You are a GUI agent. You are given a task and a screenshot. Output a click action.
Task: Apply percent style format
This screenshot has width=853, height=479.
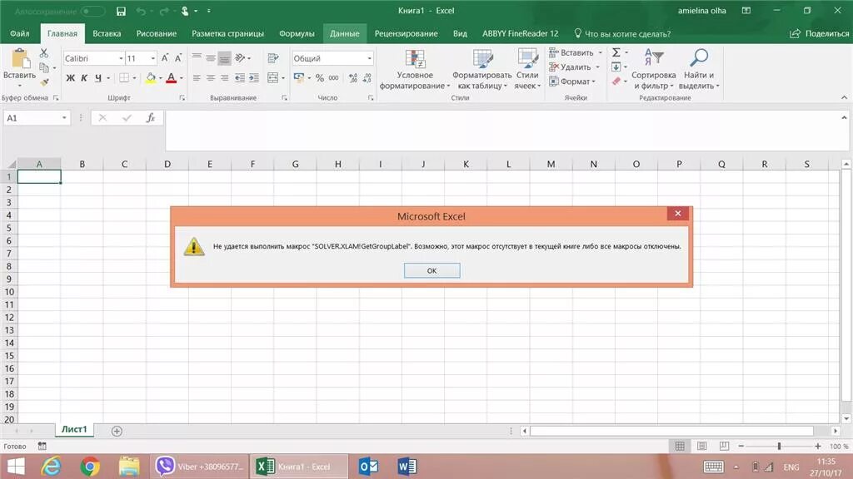[x=319, y=78]
